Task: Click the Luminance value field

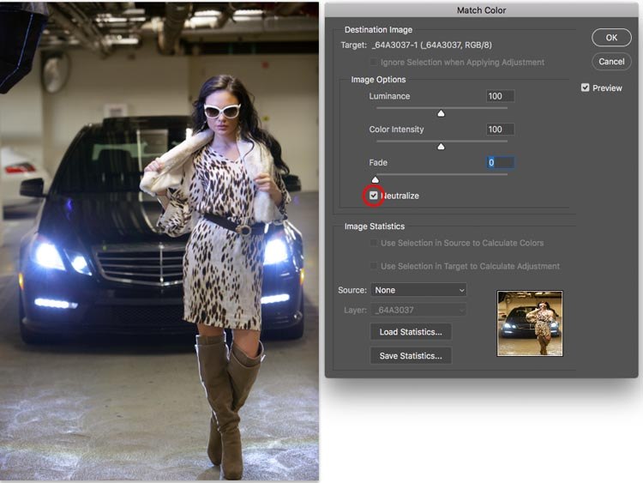Action: click(x=499, y=96)
